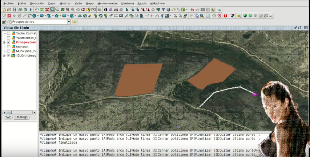Open the Prospecciones layer dropdown
This screenshot has width=310, height=157.
click(x=69, y=22)
